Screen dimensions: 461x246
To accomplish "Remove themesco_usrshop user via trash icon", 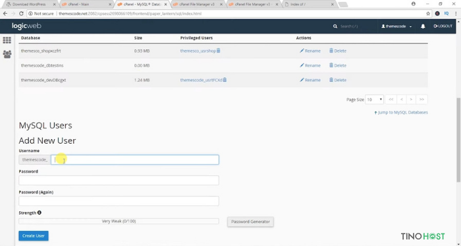I will pos(219,51).
